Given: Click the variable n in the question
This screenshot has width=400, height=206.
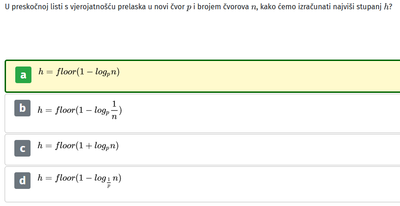Looking at the screenshot, I should (x=253, y=7).
